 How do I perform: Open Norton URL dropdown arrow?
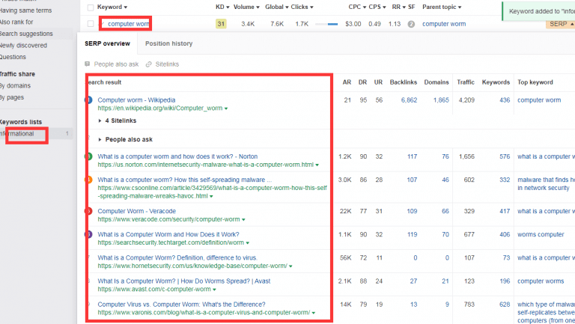[317, 165]
